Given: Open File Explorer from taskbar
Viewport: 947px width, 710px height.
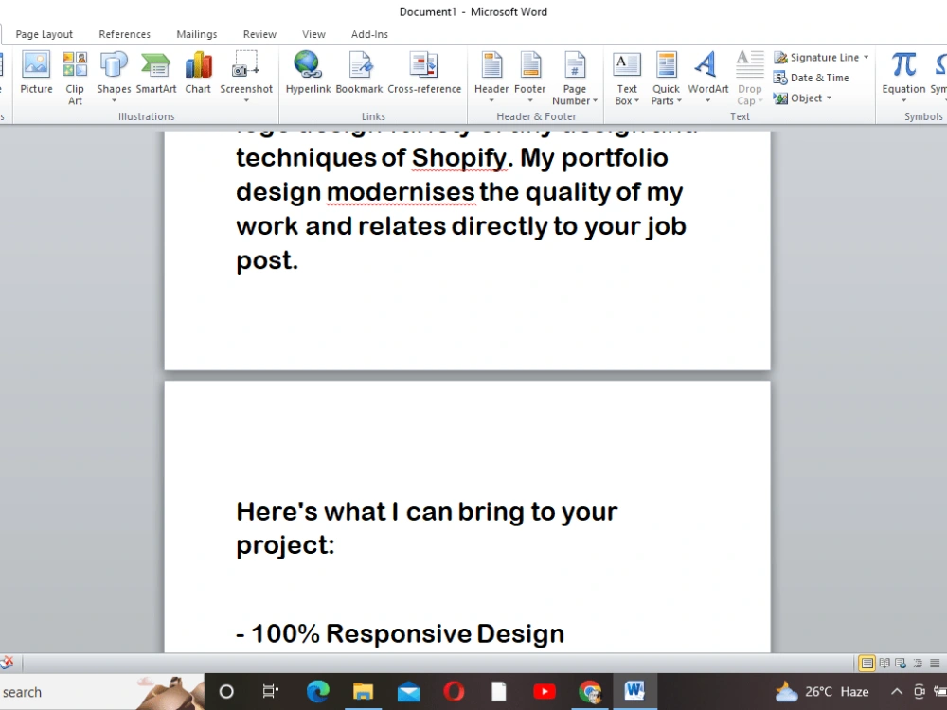Looking at the screenshot, I should coord(363,692).
